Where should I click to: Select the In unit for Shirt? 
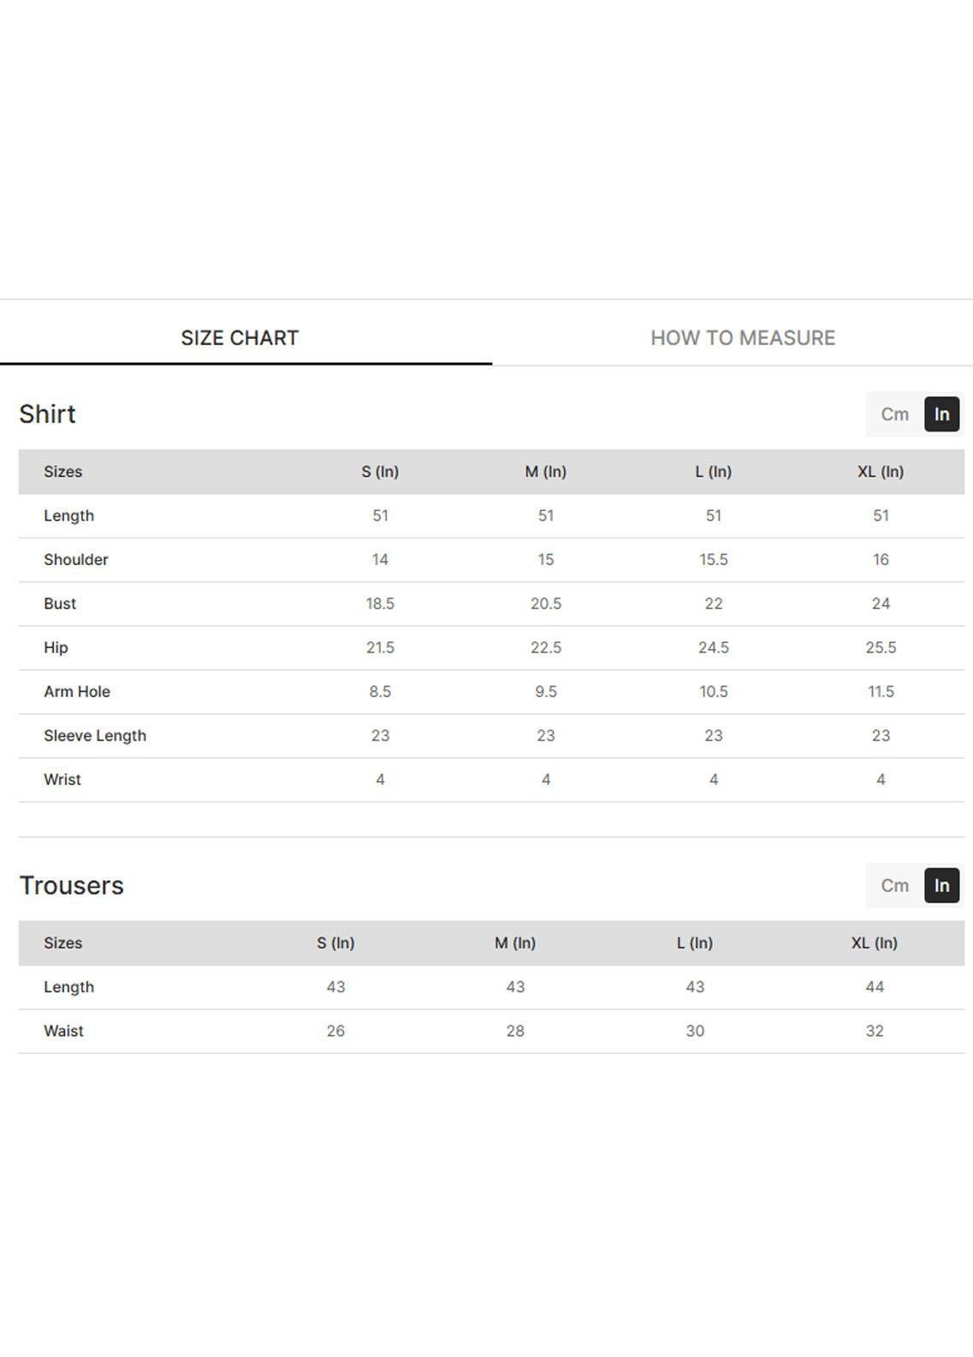tap(941, 414)
